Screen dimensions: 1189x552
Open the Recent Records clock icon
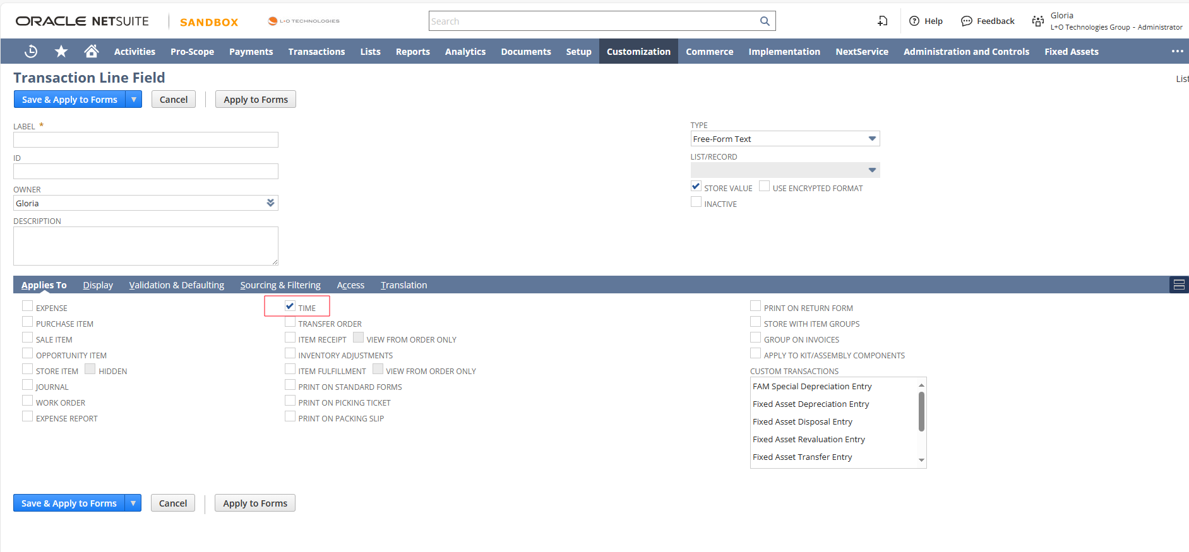pyautogui.click(x=30, y=52)
